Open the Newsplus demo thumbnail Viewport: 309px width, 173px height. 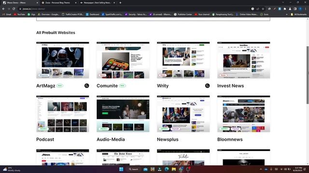click(x=183, y=114)
